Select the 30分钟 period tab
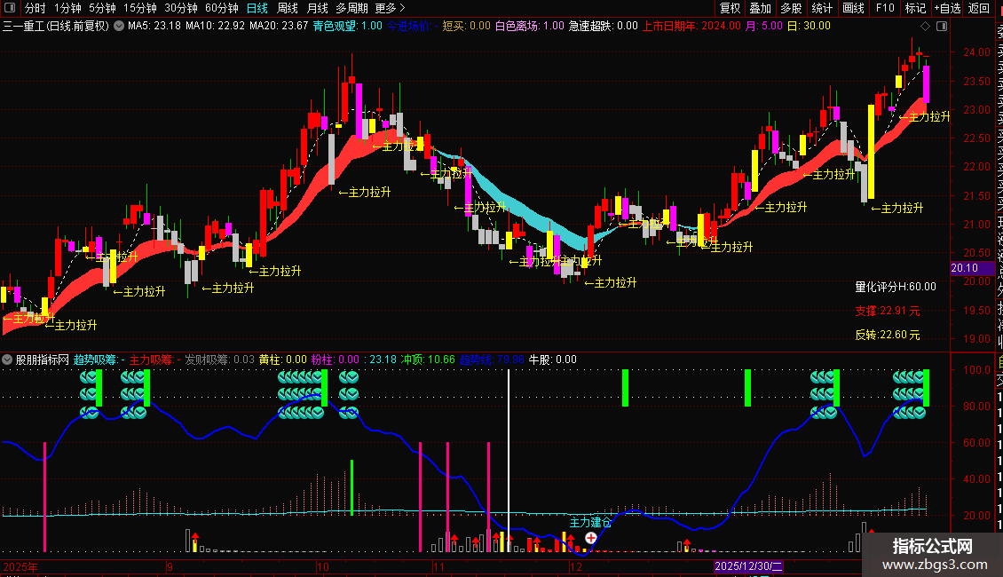 click(181, 8)
